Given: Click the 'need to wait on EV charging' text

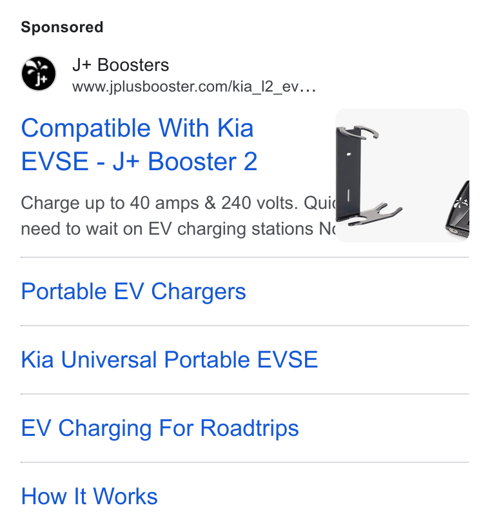Looking at the screenshot, I should click(178, 229).
